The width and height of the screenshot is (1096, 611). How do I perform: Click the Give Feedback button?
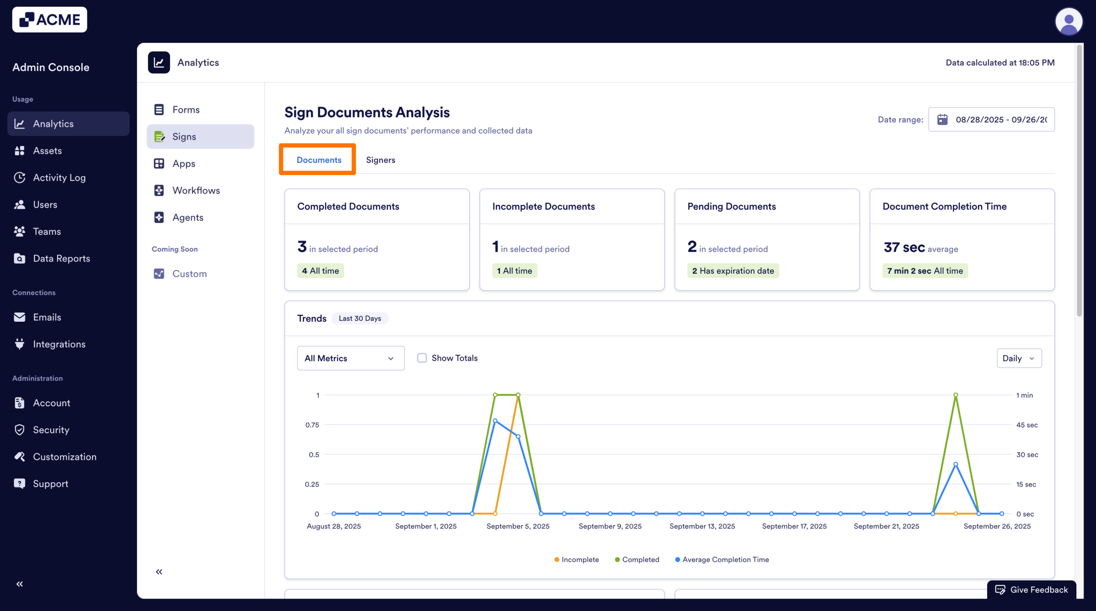1031,590
